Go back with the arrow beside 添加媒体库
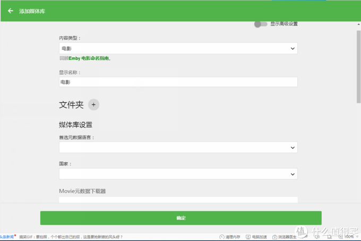The image size is (361, 241). (x=11, y=11)
